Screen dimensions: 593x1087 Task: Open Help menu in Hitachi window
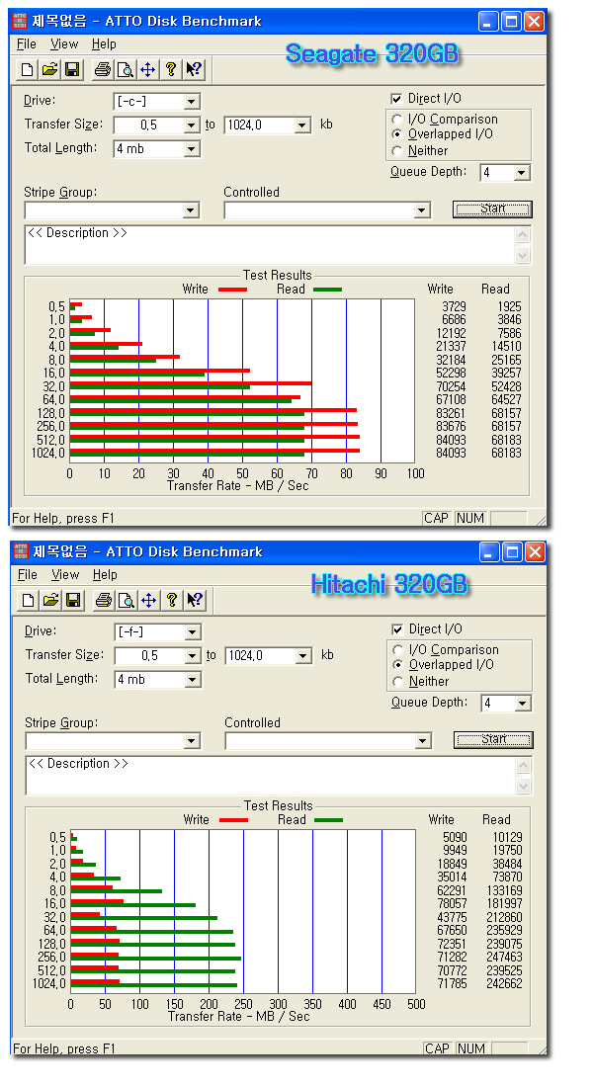click(x=105, y=575)
